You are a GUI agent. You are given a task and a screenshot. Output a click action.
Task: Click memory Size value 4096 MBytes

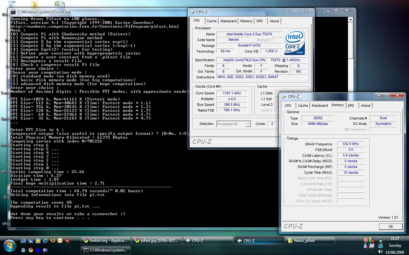318,124
